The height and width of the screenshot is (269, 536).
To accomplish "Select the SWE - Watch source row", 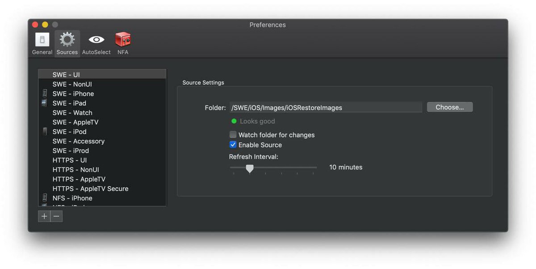I will tap(102, 113).
